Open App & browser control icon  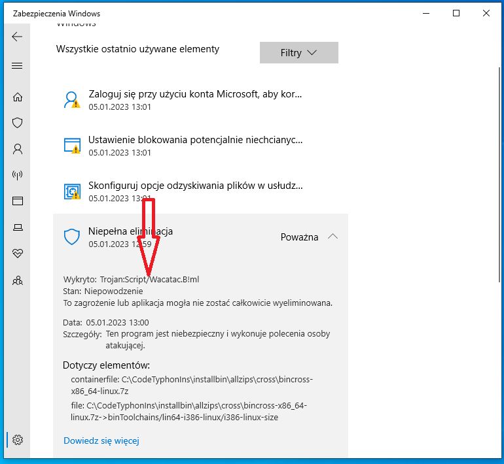18,201
